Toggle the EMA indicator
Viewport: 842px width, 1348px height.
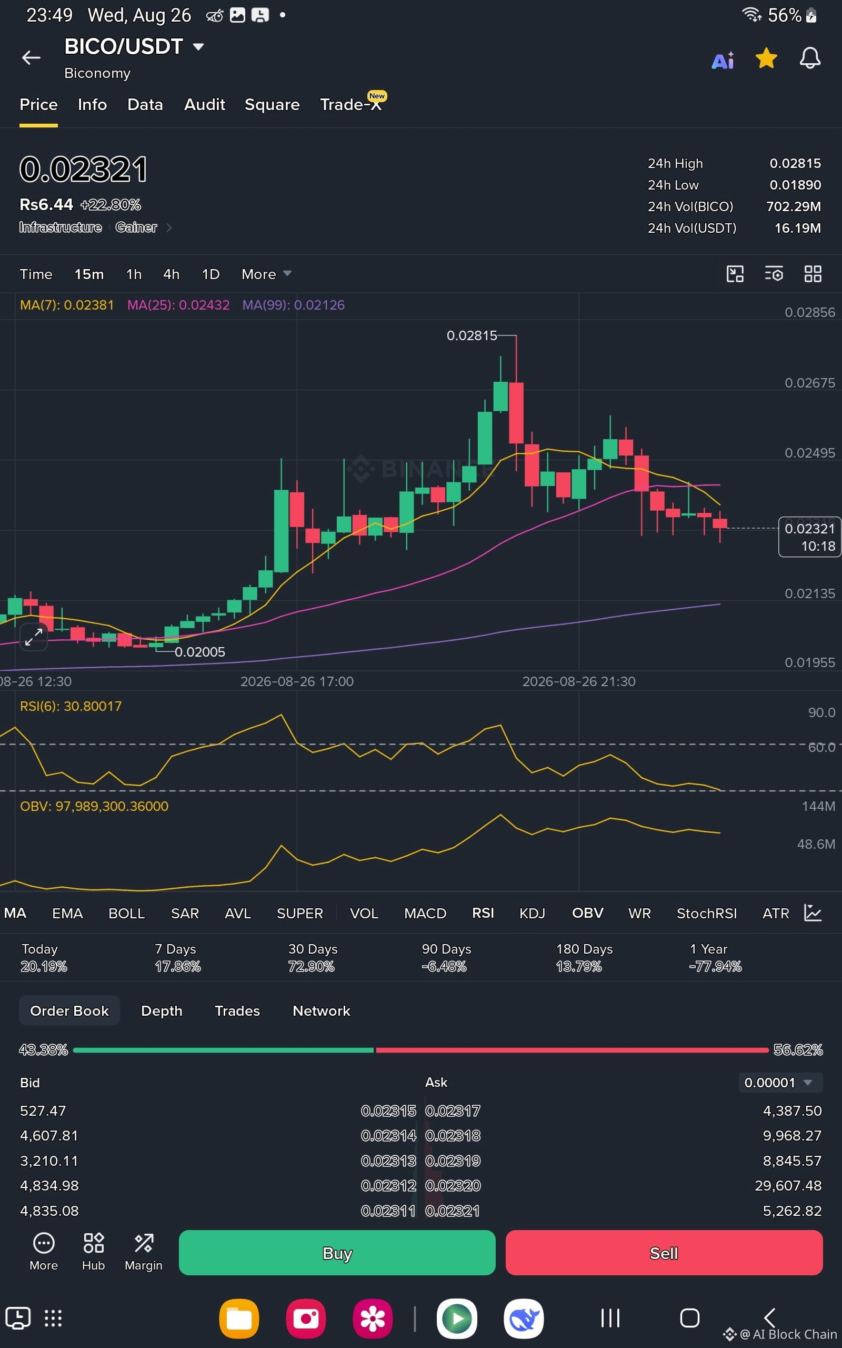(x=67, y=913)
